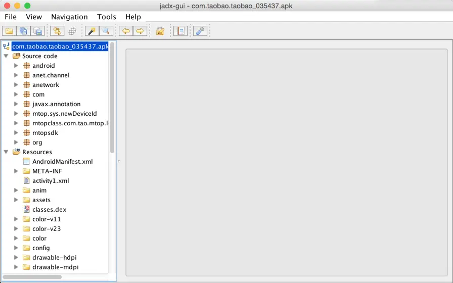
Task: Expand the org package
Action: pos(16,143)
